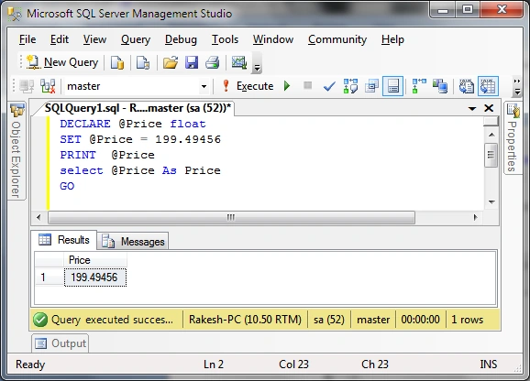Screen dimensions: 530x381
Task: Click the gray Cancel Executing Query icon
Action: pyautogui.click(x=307, y=85)
